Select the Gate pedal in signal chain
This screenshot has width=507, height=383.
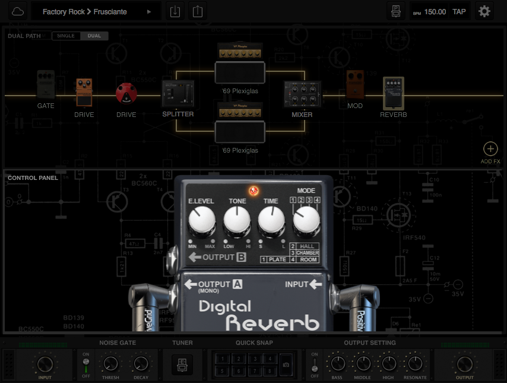click(x=46, y=85)
